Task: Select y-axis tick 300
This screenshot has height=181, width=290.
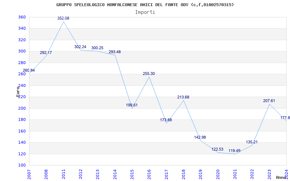Action: [x=22, y=51]
